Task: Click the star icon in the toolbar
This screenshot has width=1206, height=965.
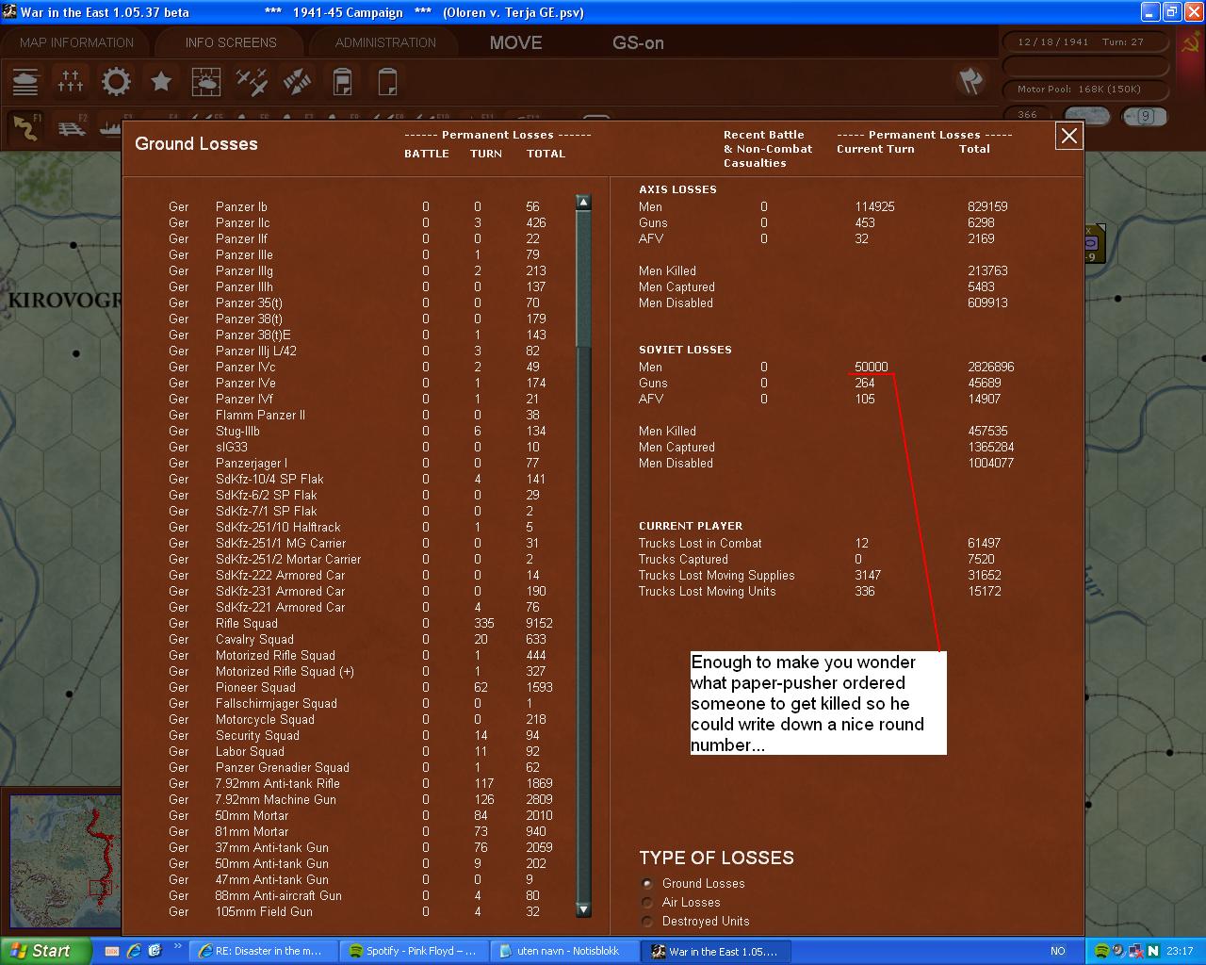Action: (x=161, y=82)
